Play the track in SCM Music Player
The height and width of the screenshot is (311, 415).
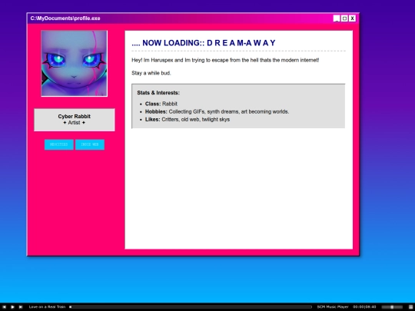(x=12, y=306)
